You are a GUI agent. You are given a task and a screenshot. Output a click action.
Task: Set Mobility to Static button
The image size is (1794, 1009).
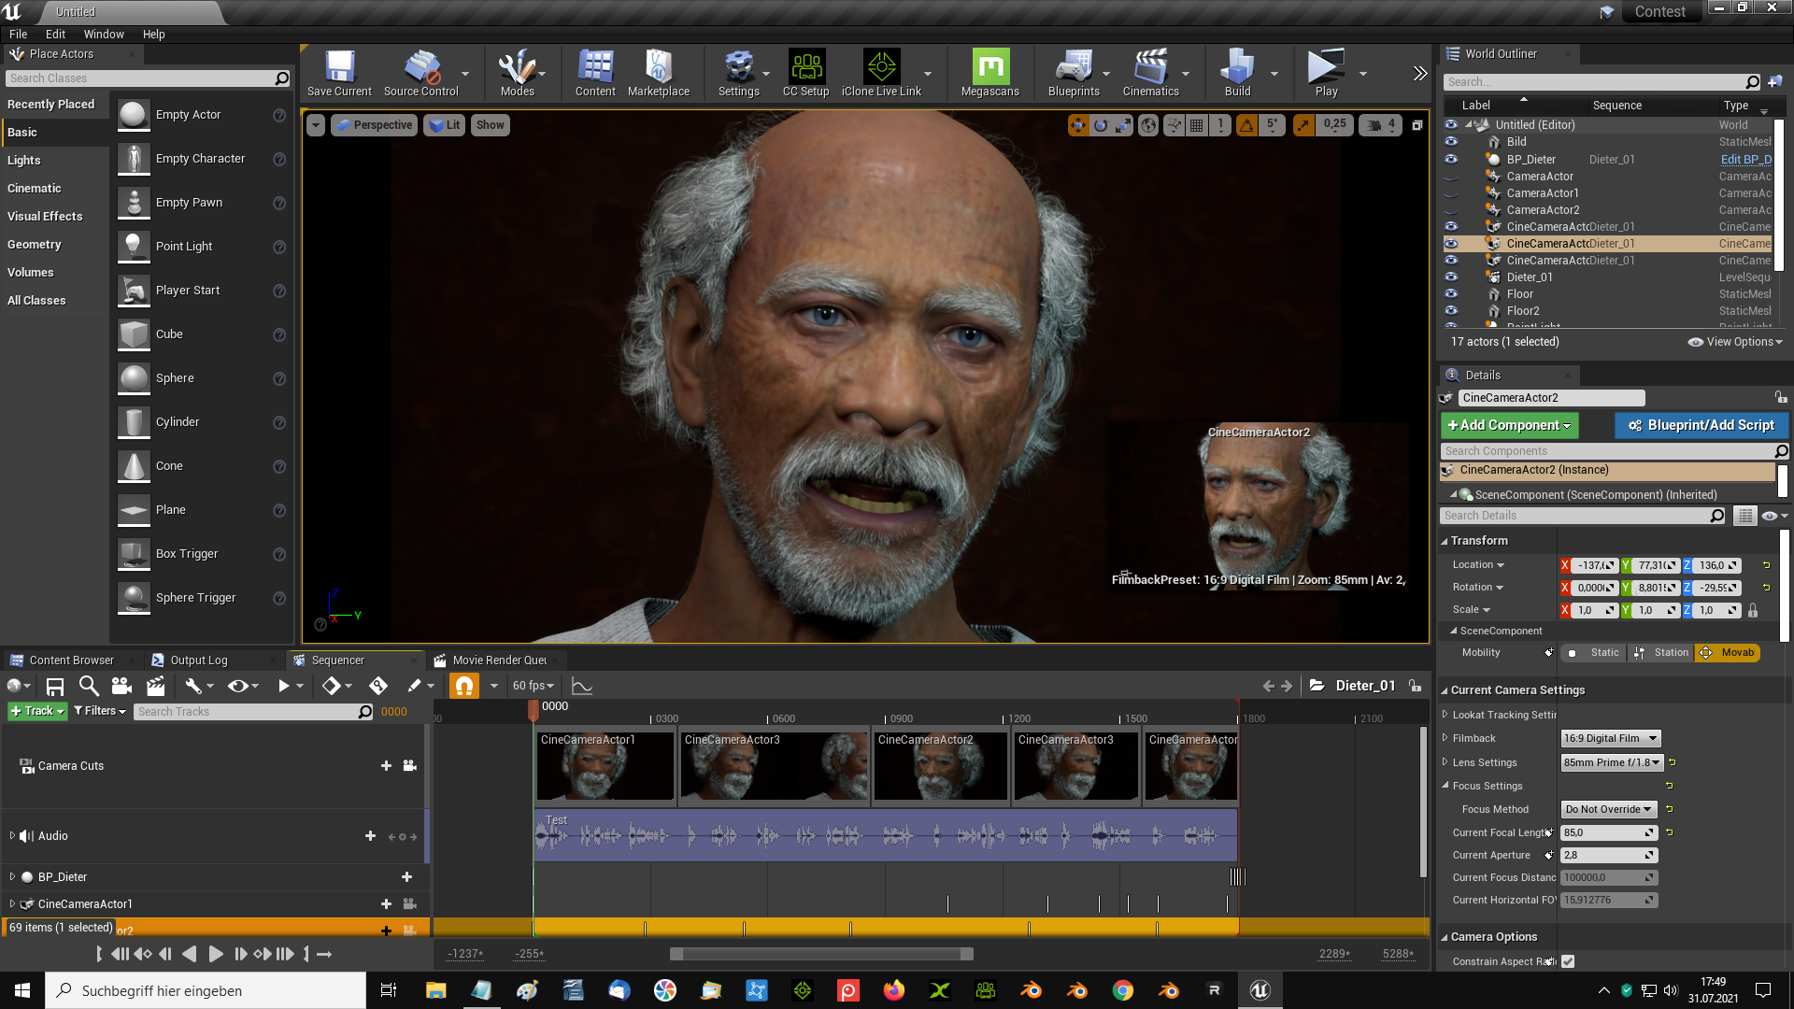click(1594, 653)
